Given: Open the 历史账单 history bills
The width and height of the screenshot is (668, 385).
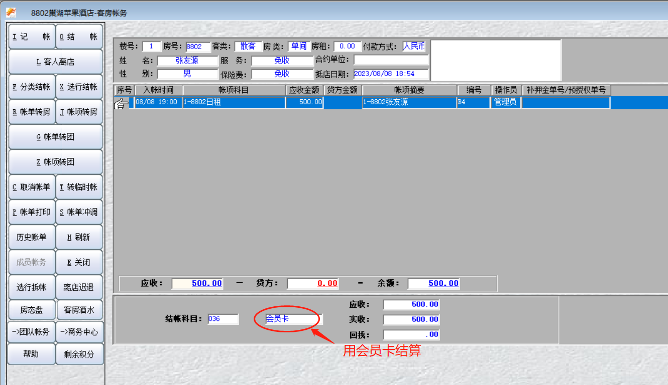Looking at the screenshot, I should click(x=32, y=237).
